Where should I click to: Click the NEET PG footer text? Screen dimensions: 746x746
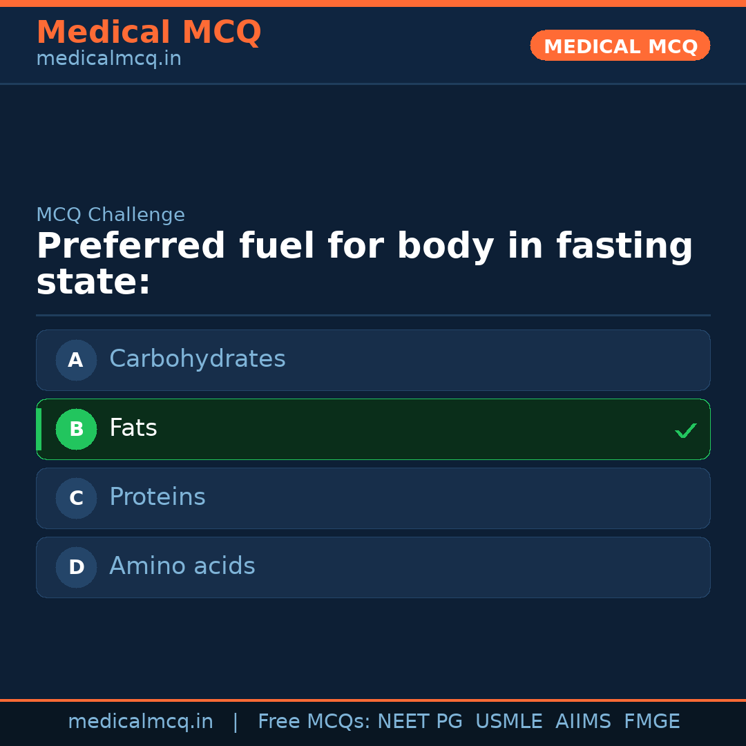point(420,722)
